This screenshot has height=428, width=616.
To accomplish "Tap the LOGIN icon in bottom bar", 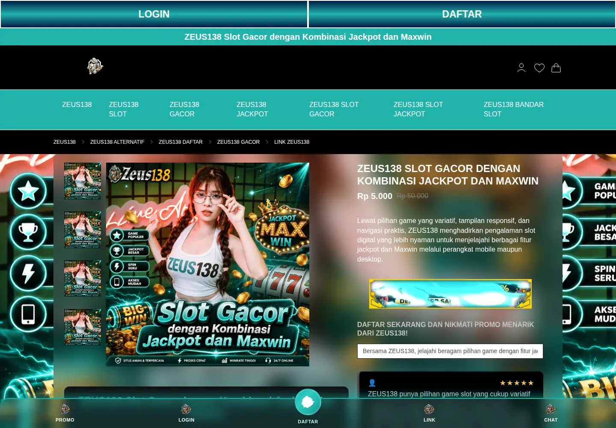I will (187, 409).
